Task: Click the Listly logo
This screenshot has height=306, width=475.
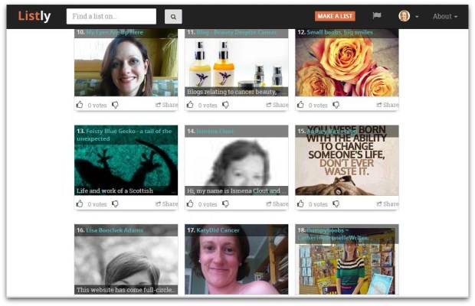Action: pos(34,16)
